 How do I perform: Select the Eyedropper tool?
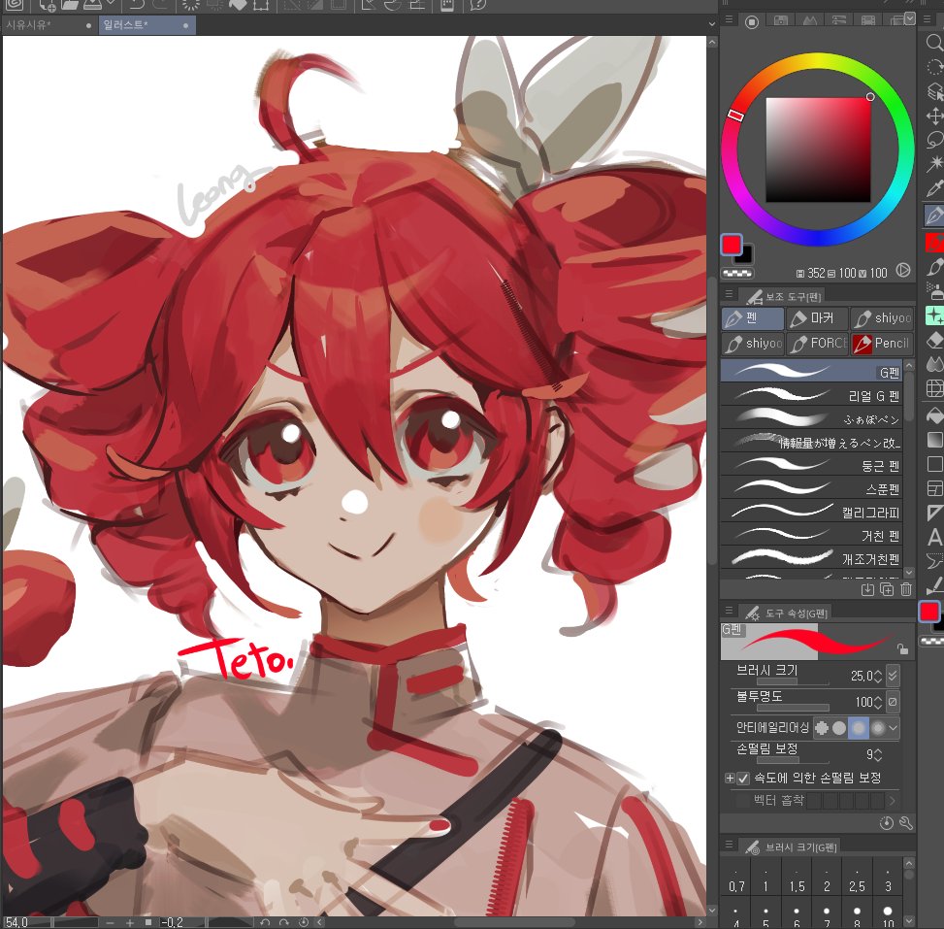tap(934, 188)
